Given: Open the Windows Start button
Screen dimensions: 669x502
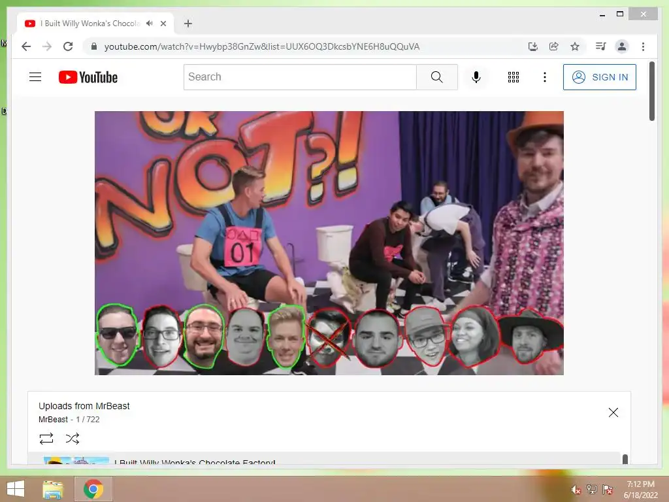Looking at the screenshot, I should pyautogui.click(x=16, y=489).
